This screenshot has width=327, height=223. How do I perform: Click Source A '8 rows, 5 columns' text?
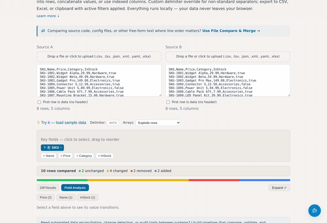pos(53,109)
